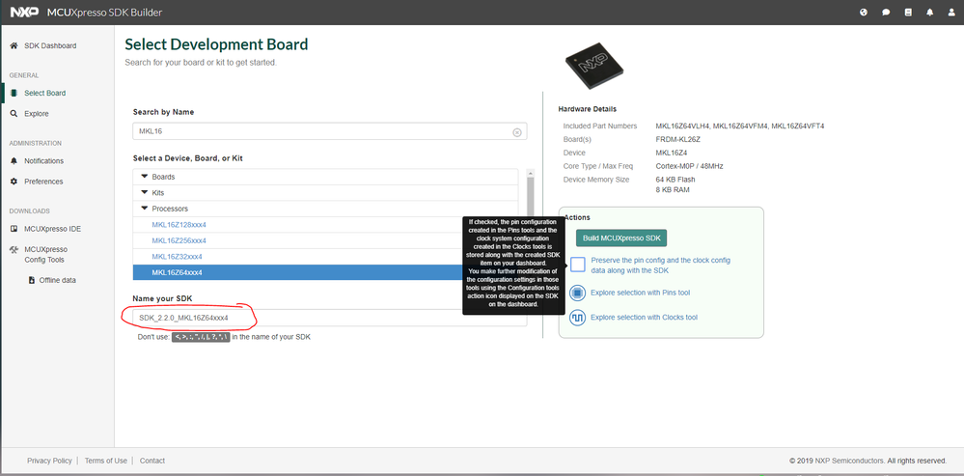Viewport: 964px width, 476px height.
Task: Open Explore selection with Clocks tool
Action: point(644,318)
